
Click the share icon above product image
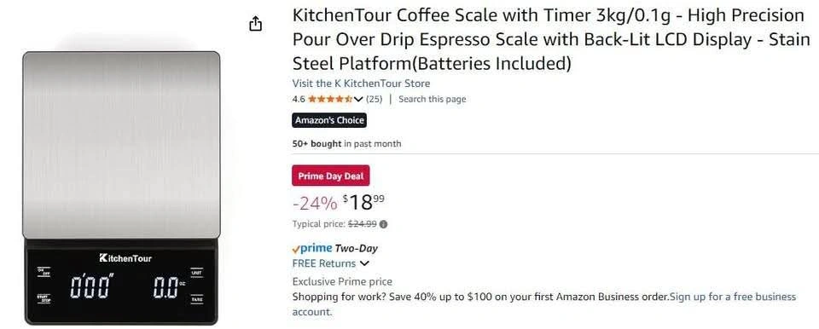pyautogui.click(x=255, y=24)
